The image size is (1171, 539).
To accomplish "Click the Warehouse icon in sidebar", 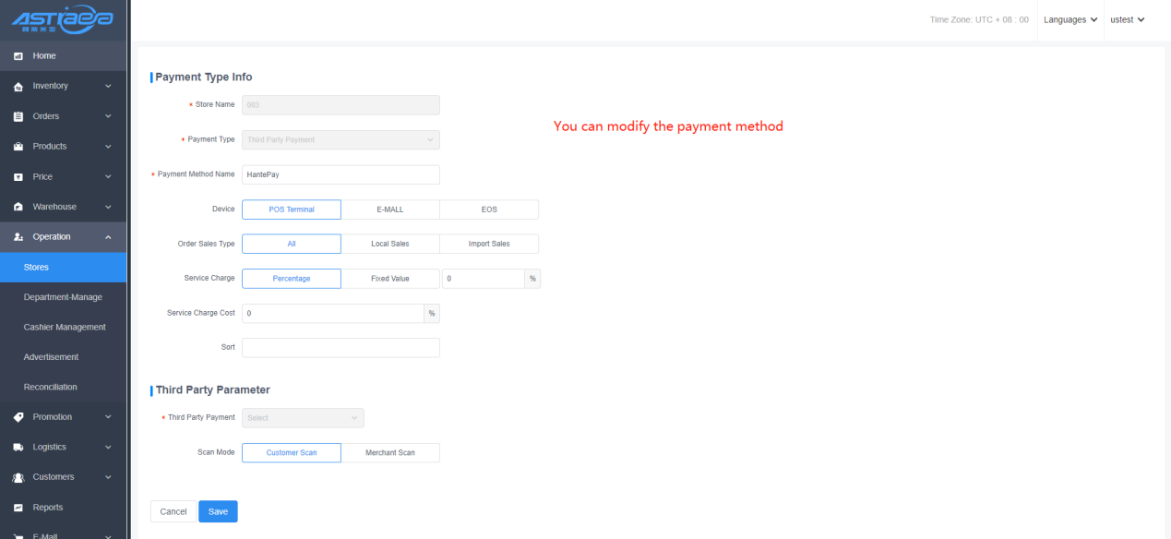I will point(18,207).
